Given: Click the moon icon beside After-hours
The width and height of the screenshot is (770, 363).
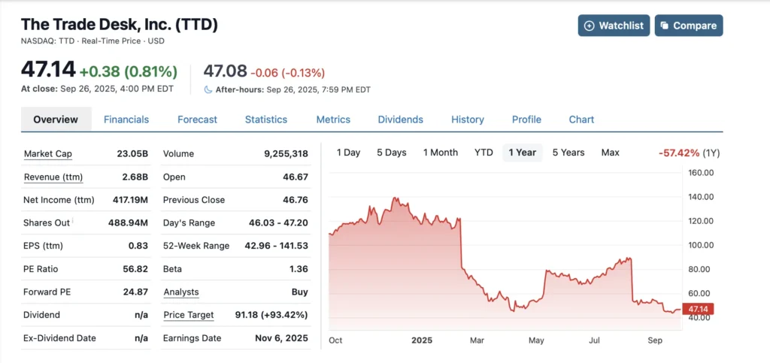Looking at the screenshot, I should pyautogui.click(x=208, y=89).
